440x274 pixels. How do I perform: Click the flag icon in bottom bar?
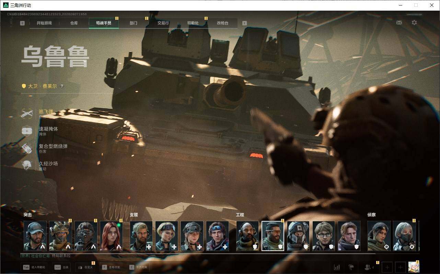pos(351,267)
